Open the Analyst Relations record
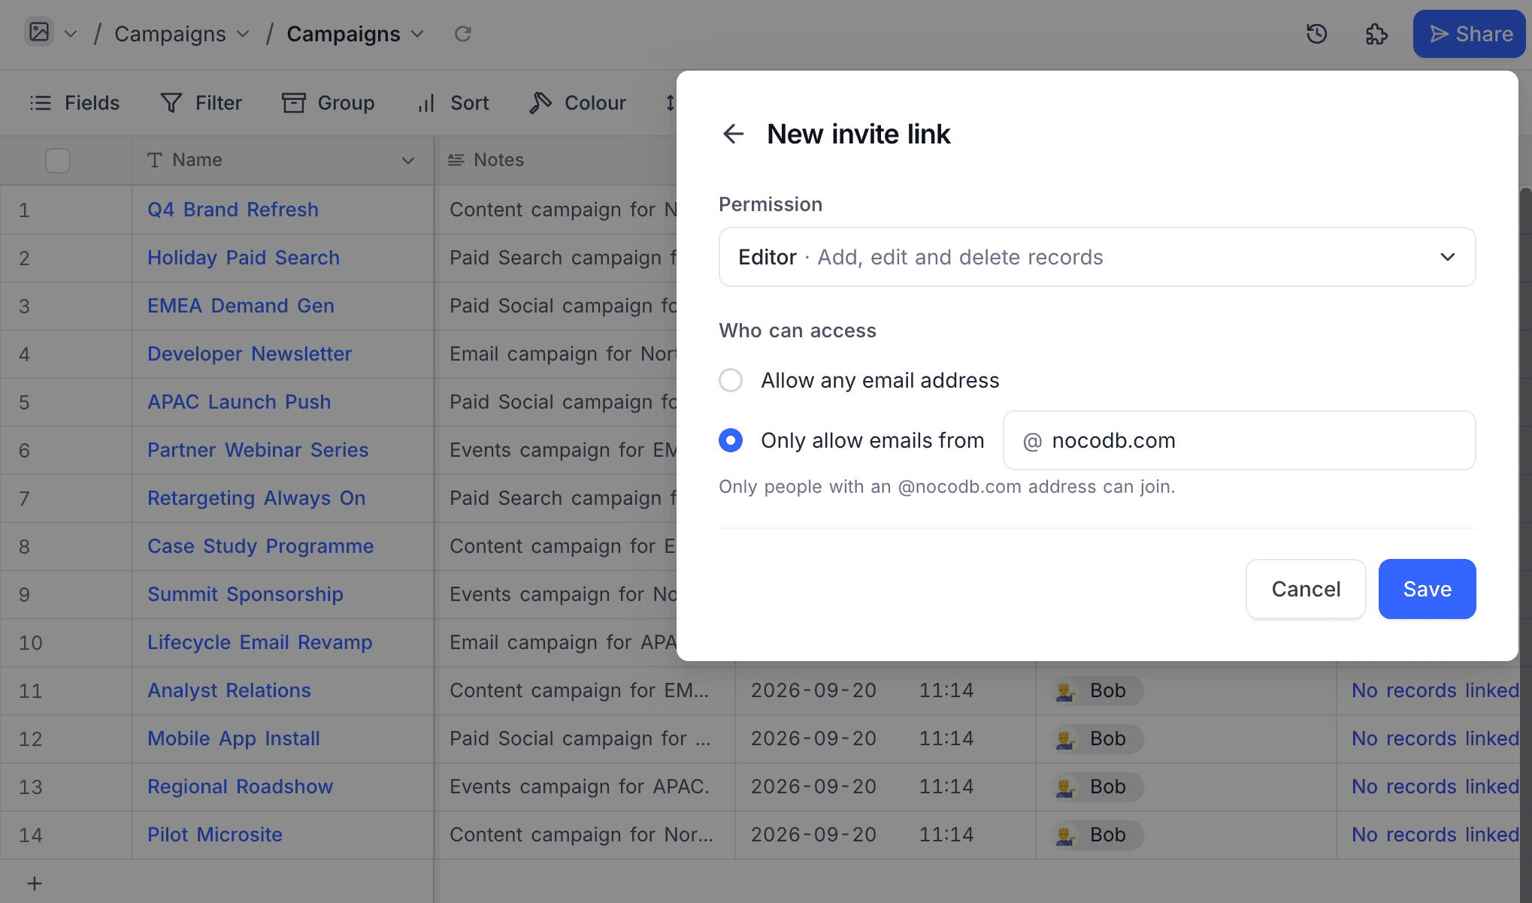Viewport: 1532px width, 903px height. pos(229,690)
